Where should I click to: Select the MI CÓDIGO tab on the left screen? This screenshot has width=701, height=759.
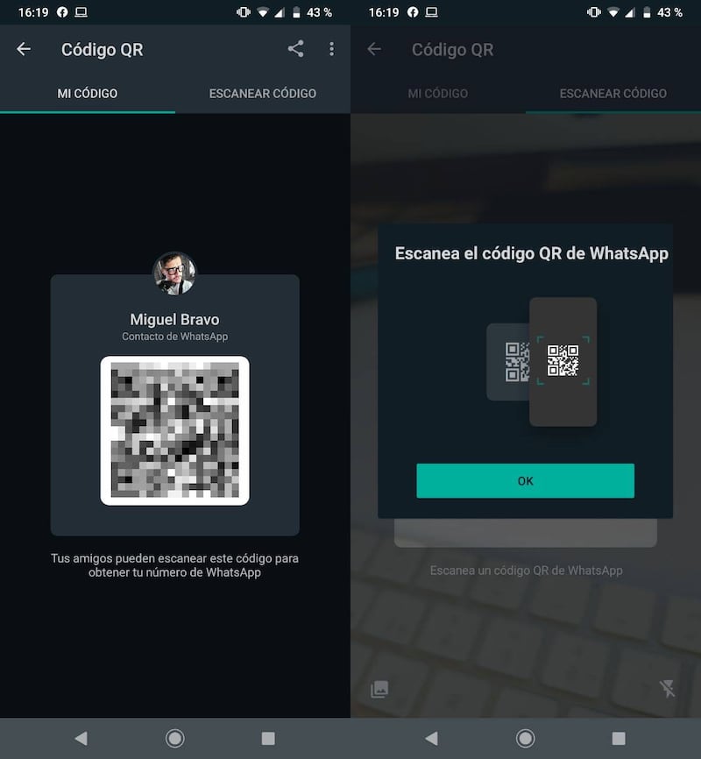pos(88,94)
